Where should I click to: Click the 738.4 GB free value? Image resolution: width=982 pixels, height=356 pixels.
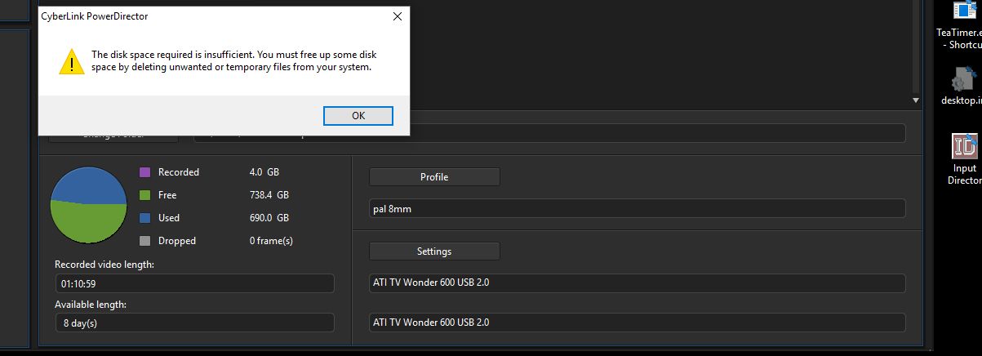(269, 195)
